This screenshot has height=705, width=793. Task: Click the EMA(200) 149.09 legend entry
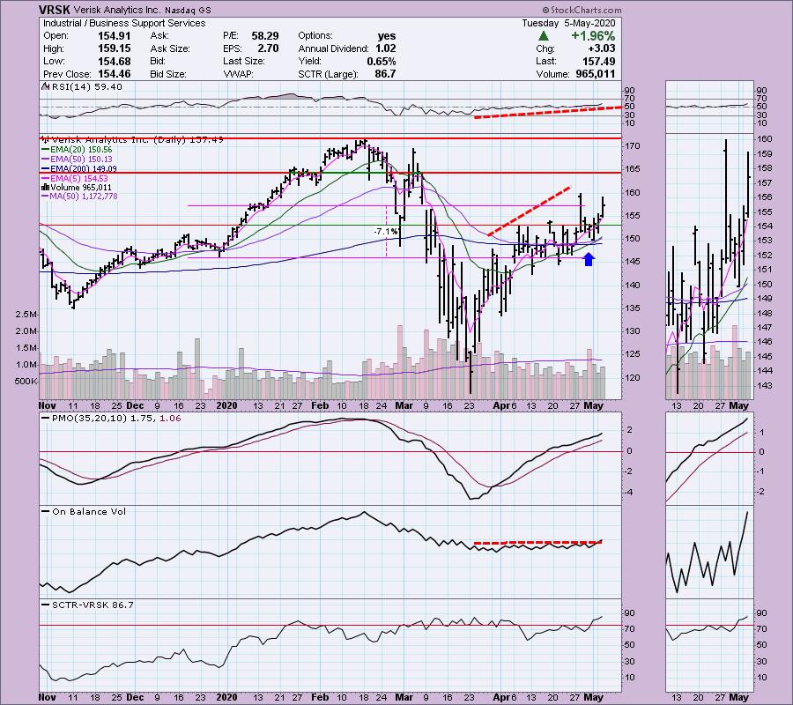click(83, 169)
